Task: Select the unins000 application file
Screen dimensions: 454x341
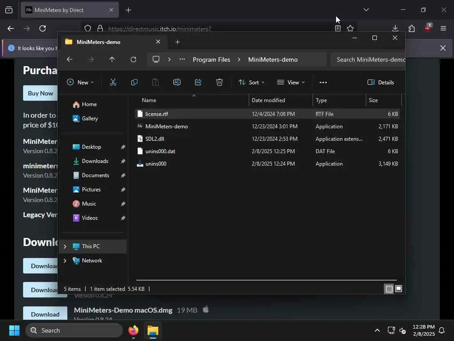Action: click(x=267, y=164)
